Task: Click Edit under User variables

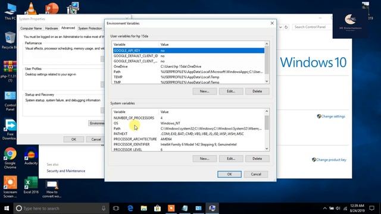Action: pyautogui.click(x=231, y=91)
